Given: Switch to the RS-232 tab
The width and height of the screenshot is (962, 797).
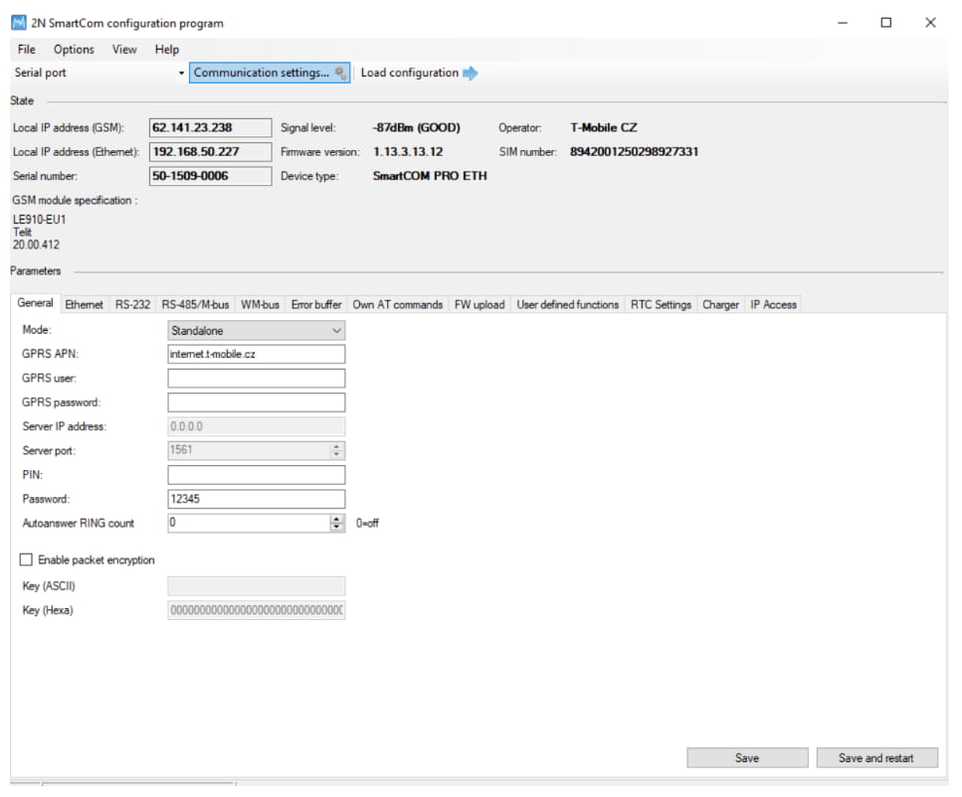Looking at the screenshot, I should tap(132, 305).
